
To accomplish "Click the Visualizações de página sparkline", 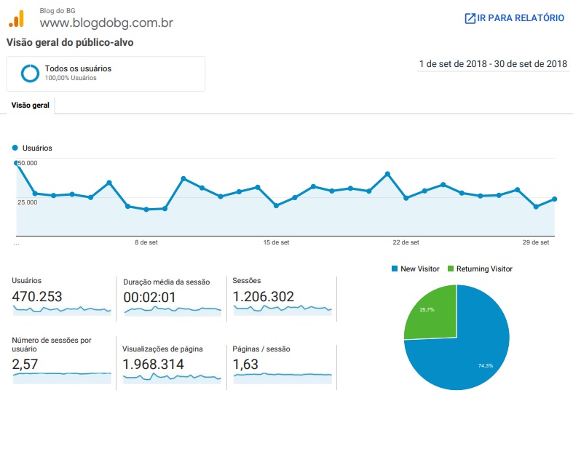I will coord(172,378).
